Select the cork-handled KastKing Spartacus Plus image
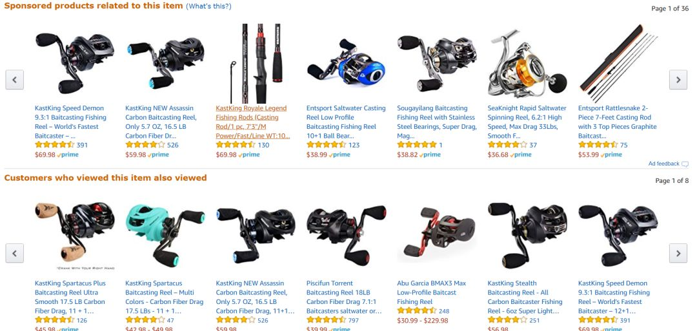 point(75,236)
